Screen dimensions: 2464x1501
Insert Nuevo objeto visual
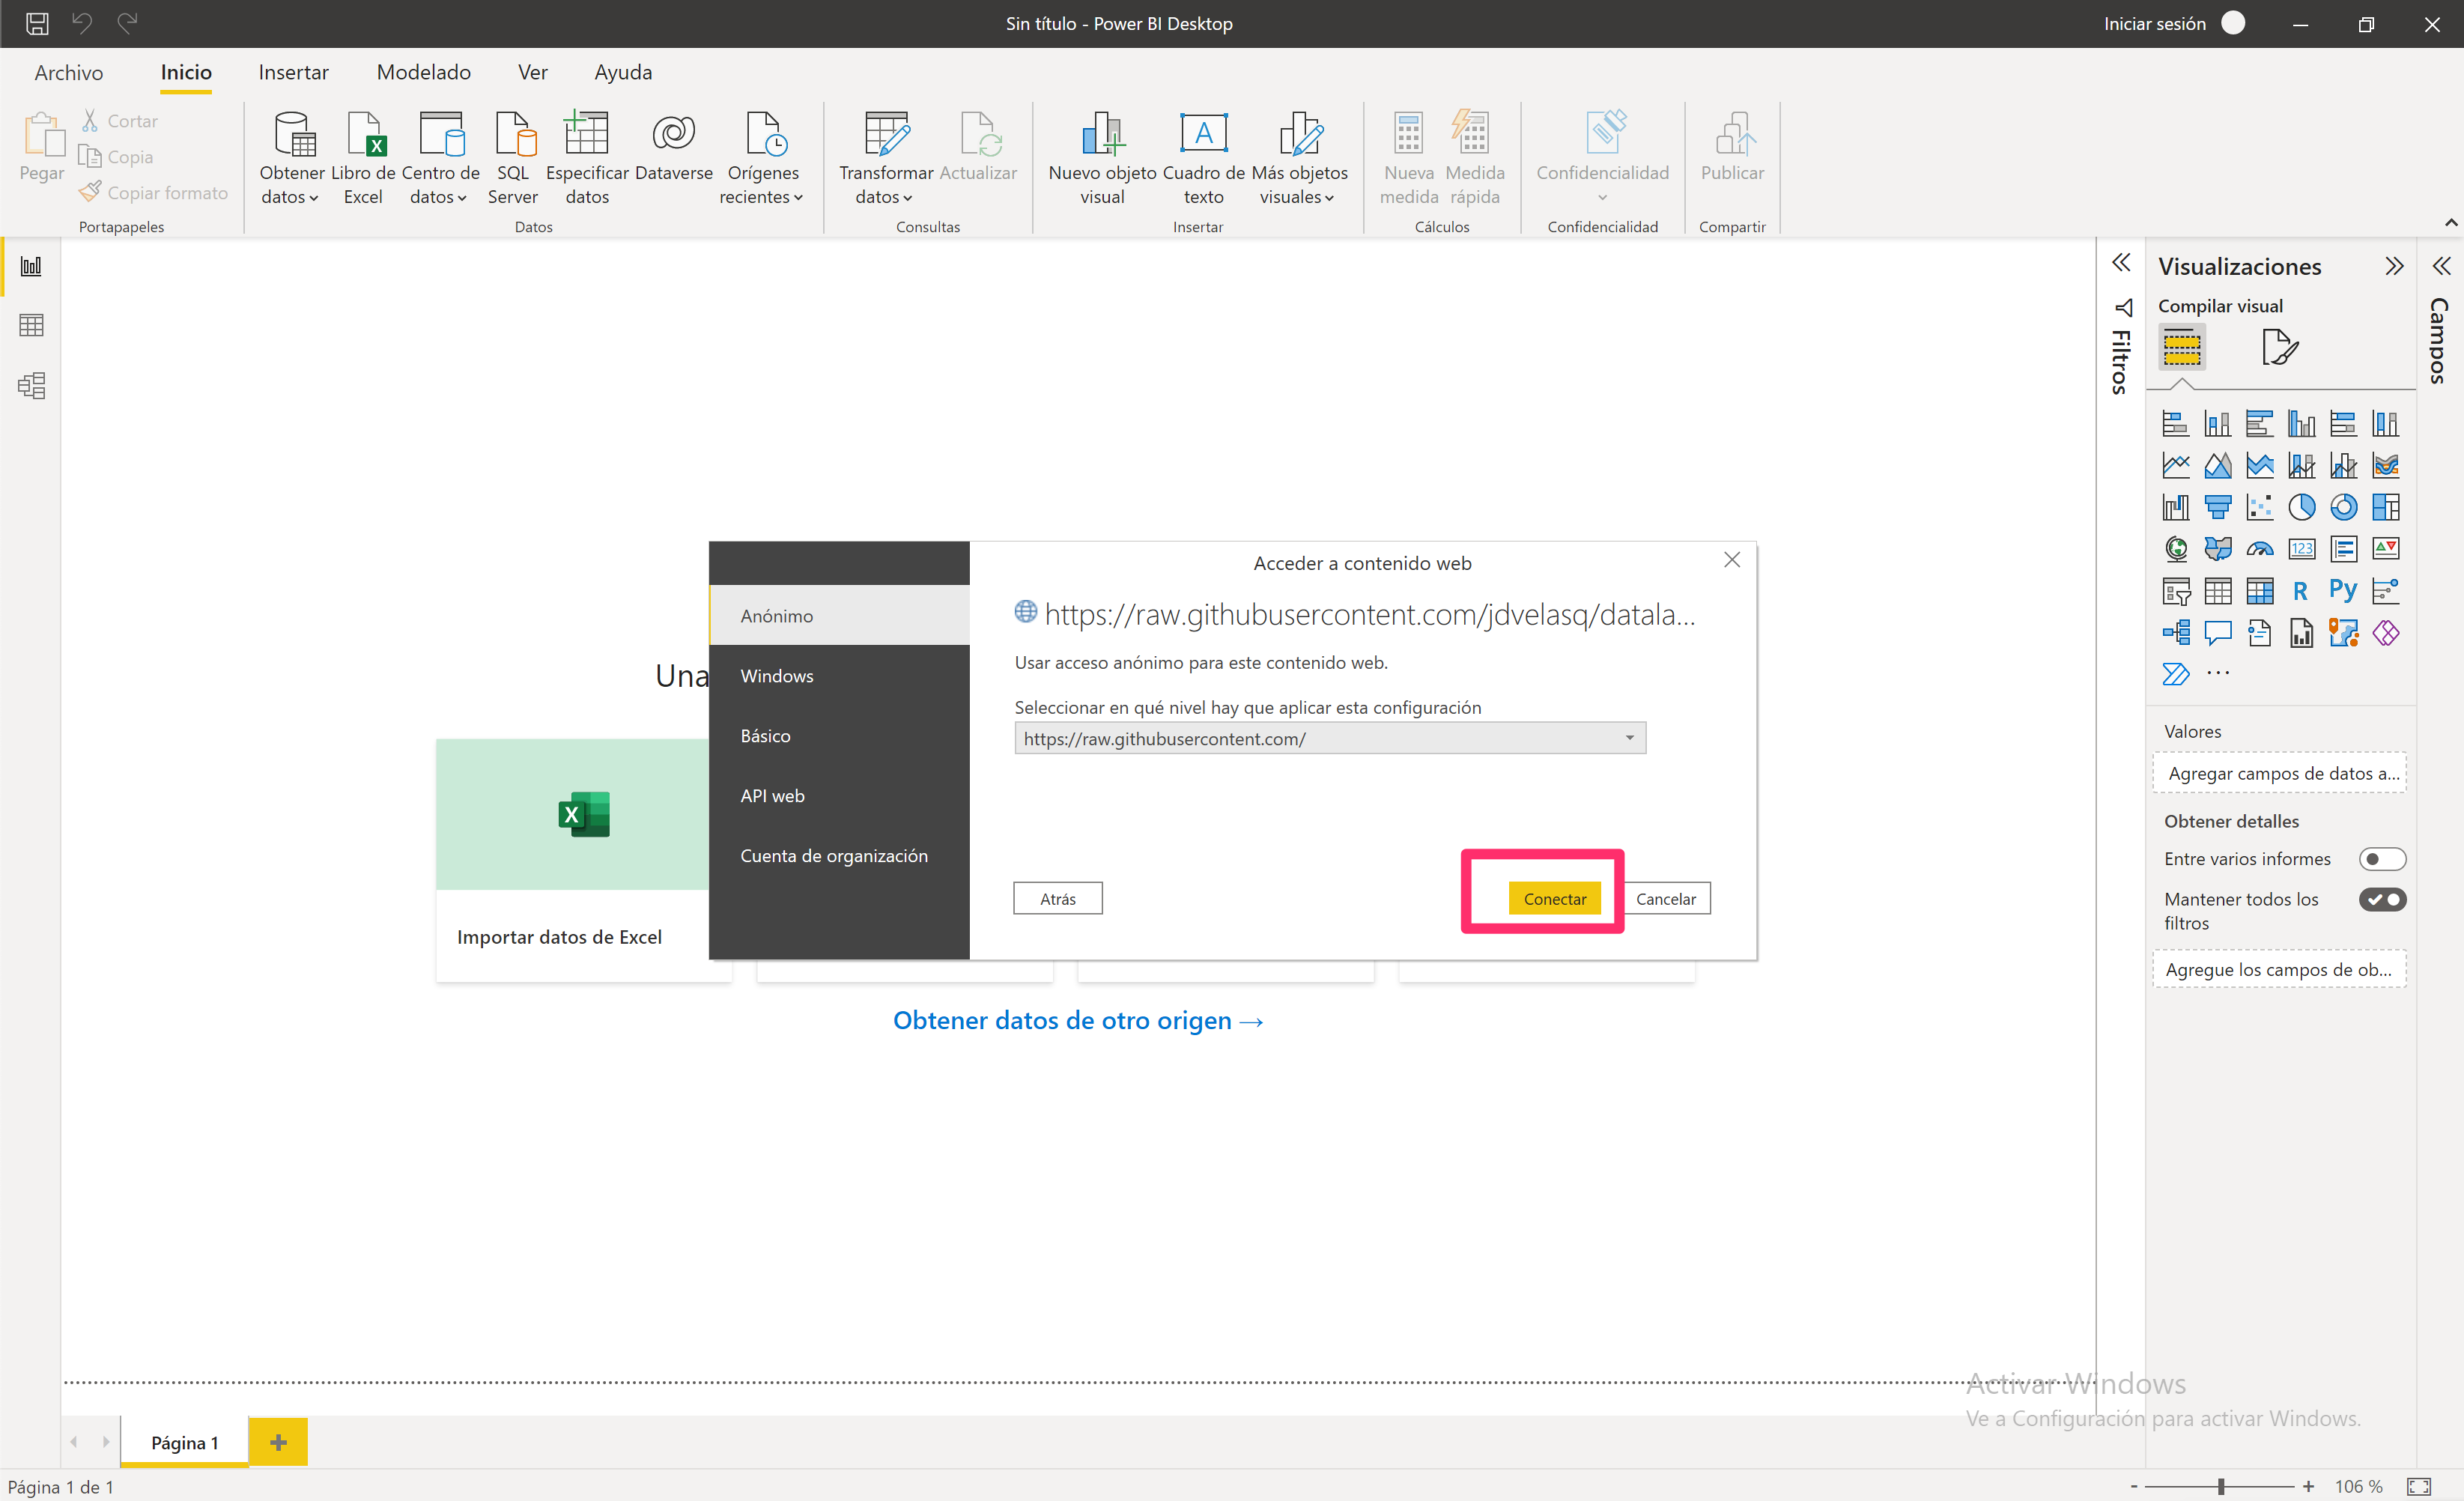click(x=1102, y=159)
